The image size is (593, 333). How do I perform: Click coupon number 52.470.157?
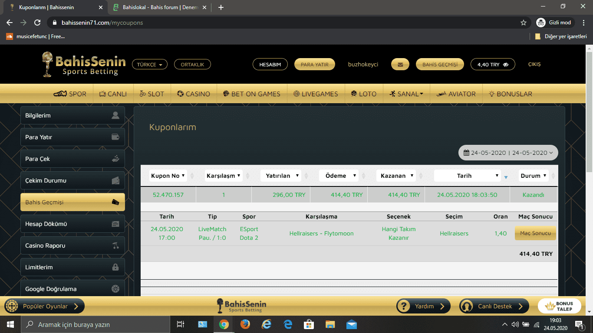pyautogui.click(x=168, y=195)
